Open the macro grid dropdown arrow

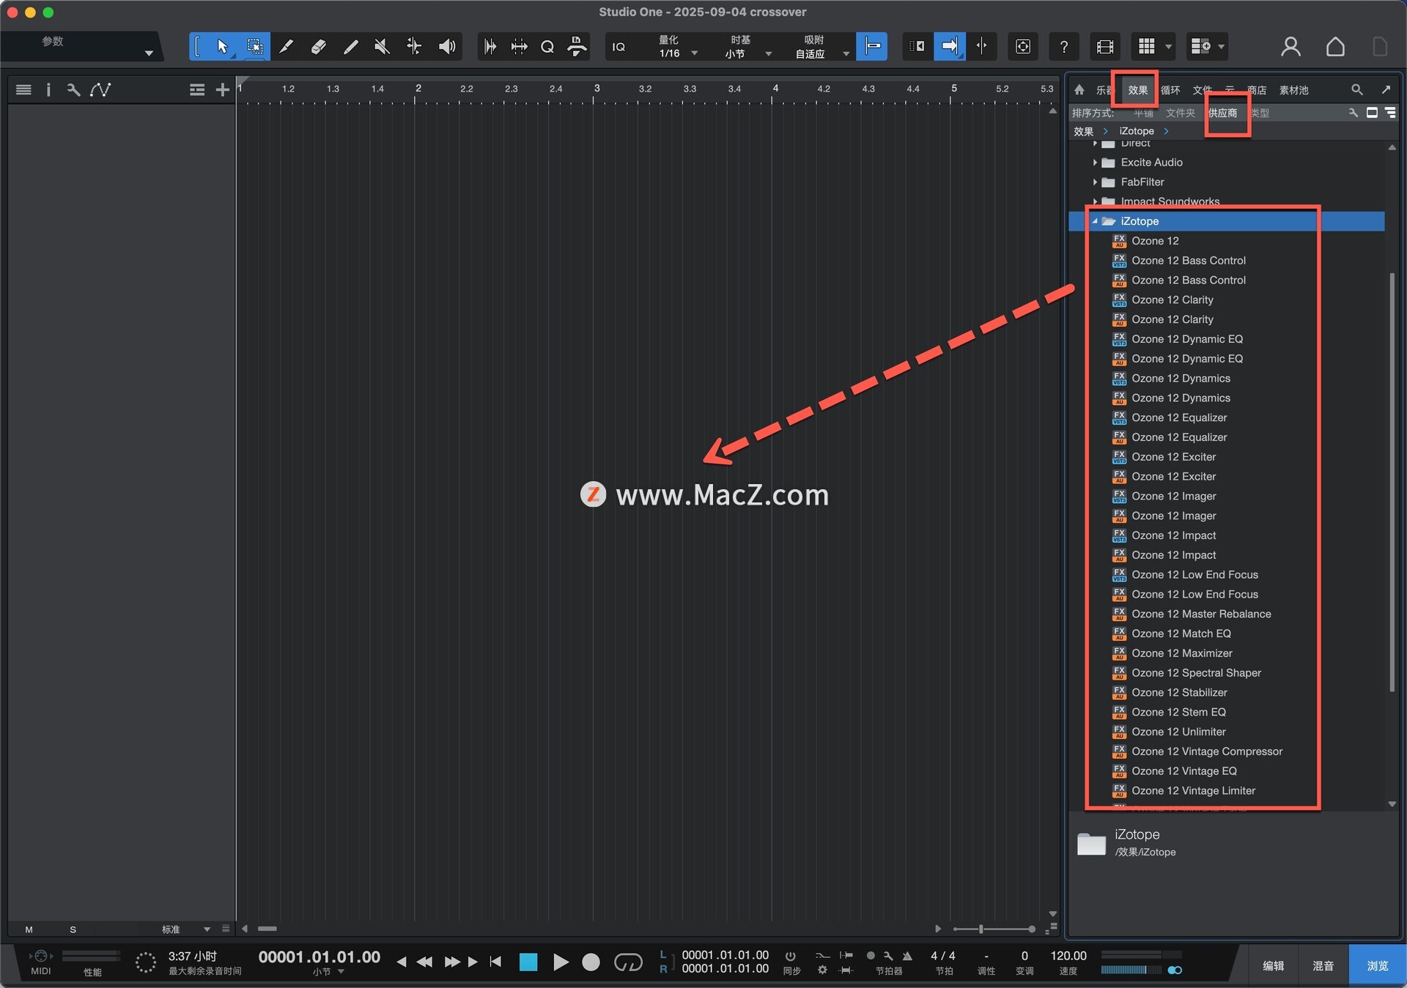tap(1168, 47)
